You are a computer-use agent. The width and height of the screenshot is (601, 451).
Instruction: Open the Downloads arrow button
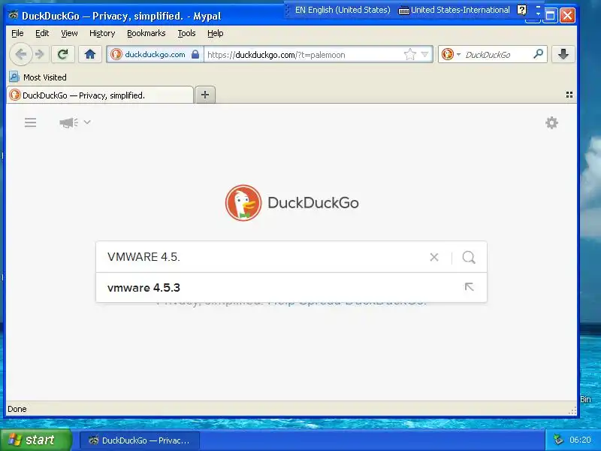563,54
